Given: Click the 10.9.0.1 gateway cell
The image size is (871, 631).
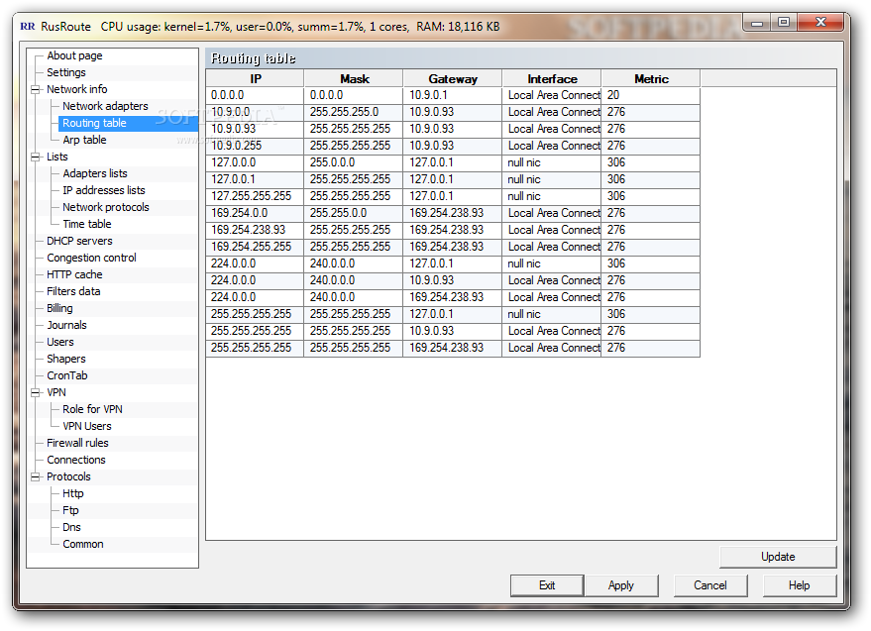Looking at the screenshot, I should tap(453, 95).
